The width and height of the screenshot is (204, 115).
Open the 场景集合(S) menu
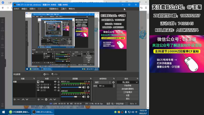tap(54, 9)
